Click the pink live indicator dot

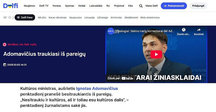click(x=5, y=45)
